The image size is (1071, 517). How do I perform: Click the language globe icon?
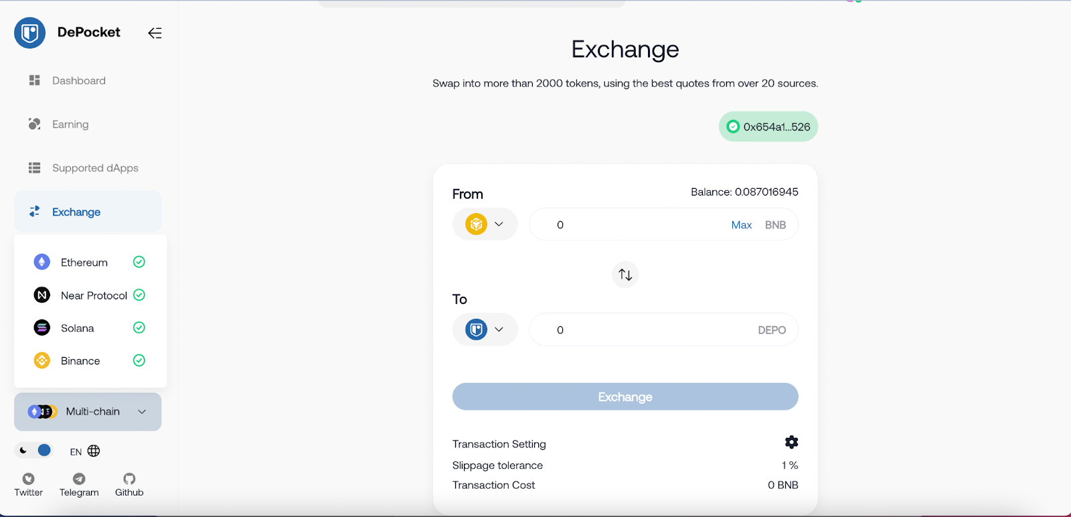tap(94, 451)
